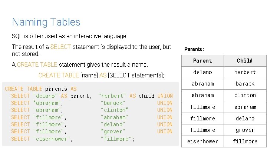Screen dimensions: 267x150
Task: Click "delano" in the table's Child column
Action: click(x=245, y=119)
